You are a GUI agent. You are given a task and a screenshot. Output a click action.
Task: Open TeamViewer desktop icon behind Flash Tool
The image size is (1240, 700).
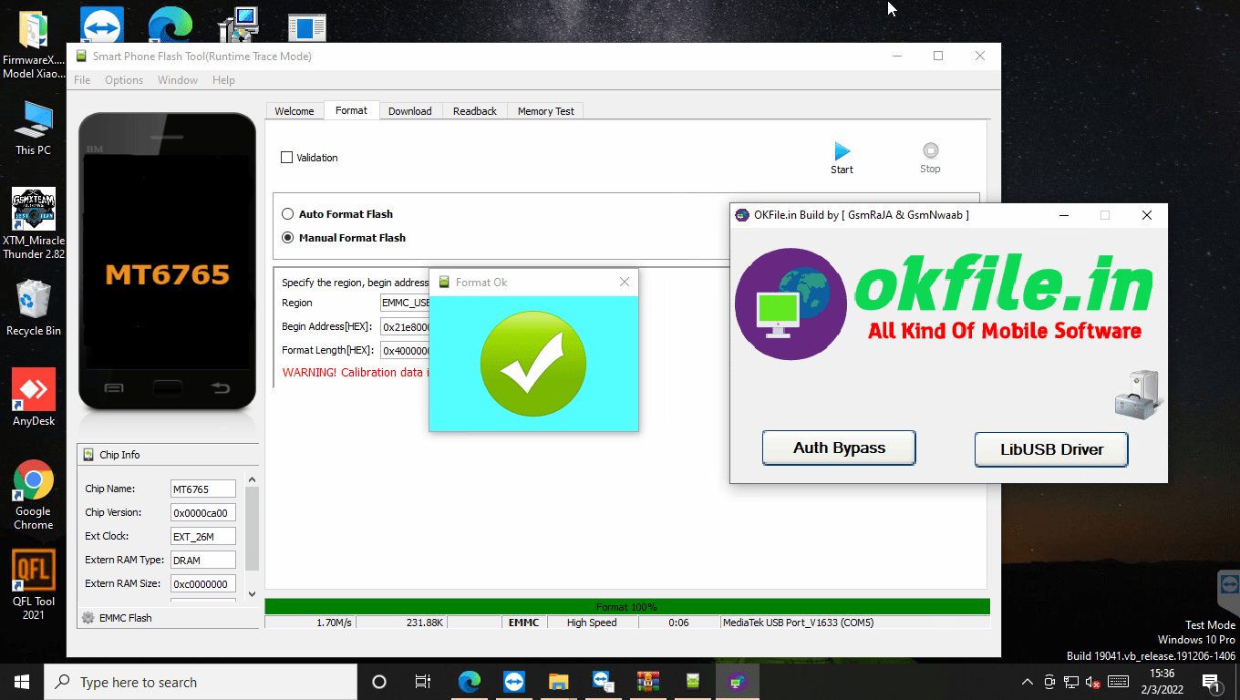point(102,25)
